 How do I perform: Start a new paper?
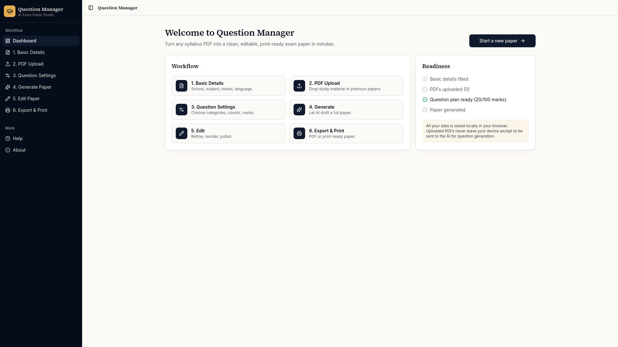[502, 41]
